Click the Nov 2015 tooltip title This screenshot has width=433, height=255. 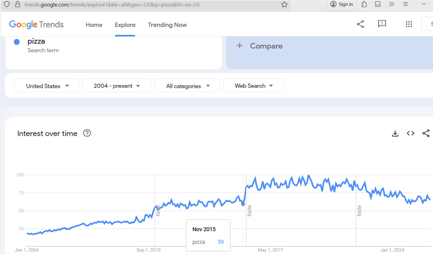pyautogui.click(x=204, y=229)
